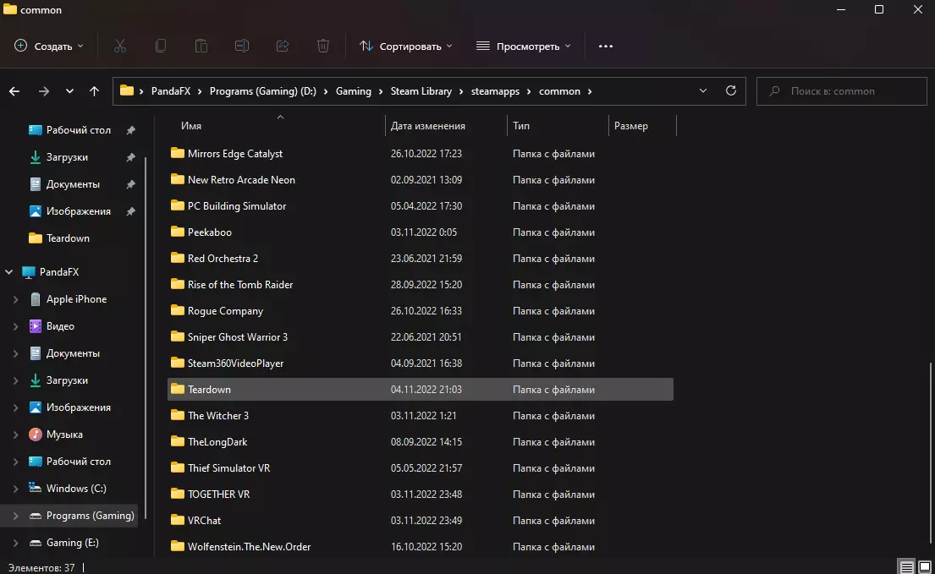Click the Copy icon in toolbar
The image size is (935, 574).
point(161,46)
